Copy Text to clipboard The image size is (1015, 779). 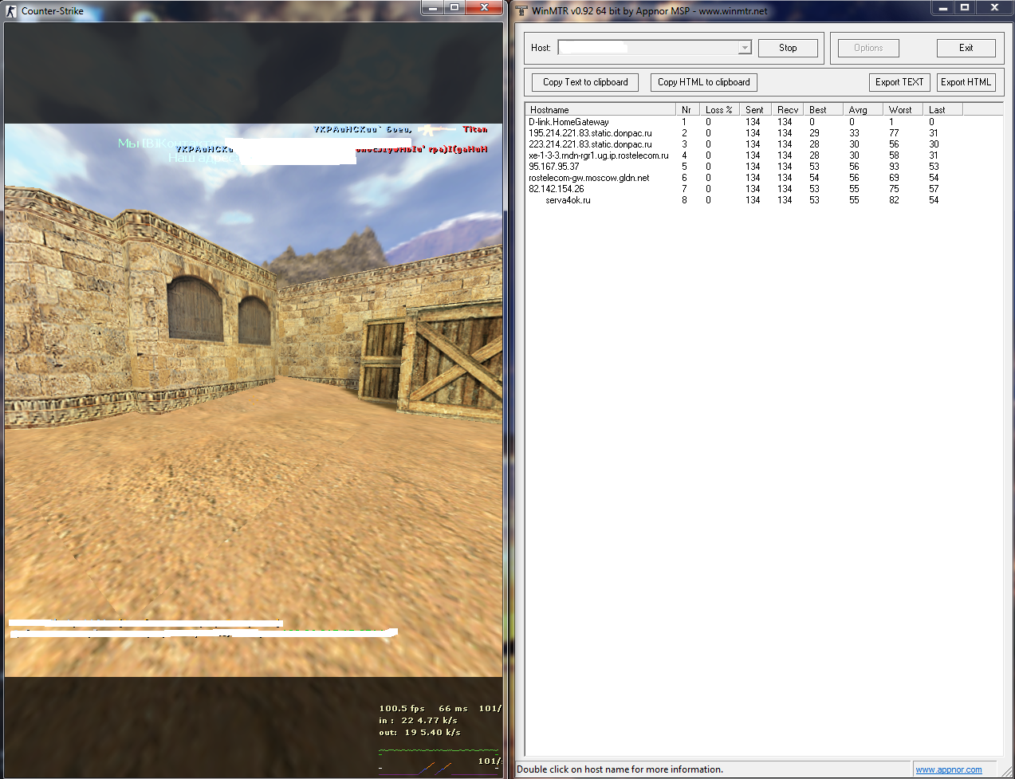pyautogui.click(x=585, y=82)
